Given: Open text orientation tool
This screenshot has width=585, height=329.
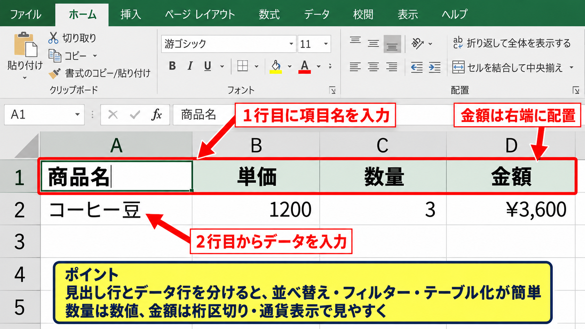Looking at the screenshot, I should click(x=417, y=43).
